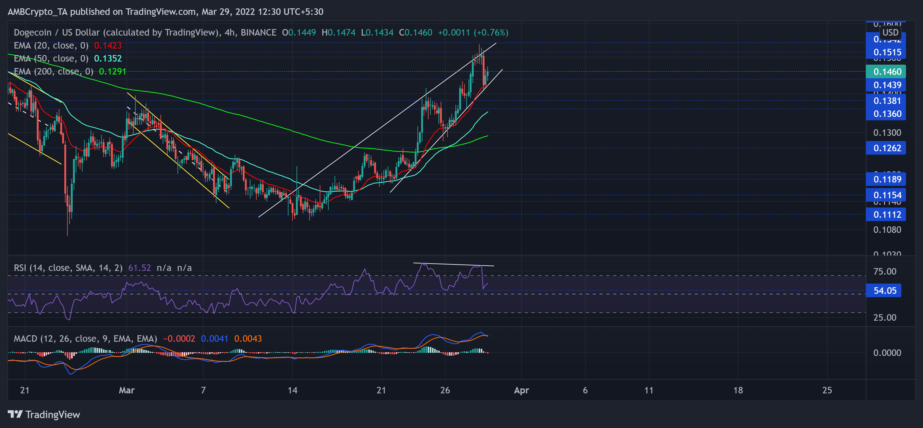Click the 0.1381 price level label
Image resolution: width=923 pixels, height=428 pixels.
[887, 101]
